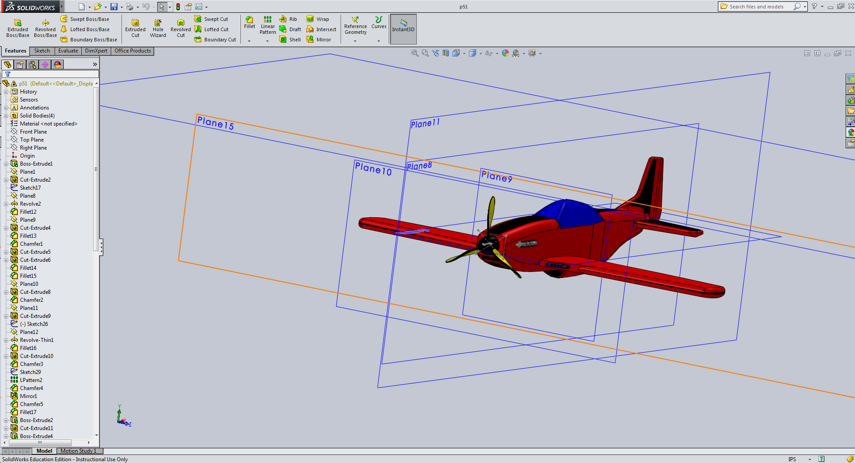Click the Intersect button
This screenshot has width=855, height=463.
click(x=321, y=29)
